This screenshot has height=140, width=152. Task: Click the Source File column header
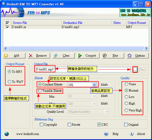pos(20,23)
